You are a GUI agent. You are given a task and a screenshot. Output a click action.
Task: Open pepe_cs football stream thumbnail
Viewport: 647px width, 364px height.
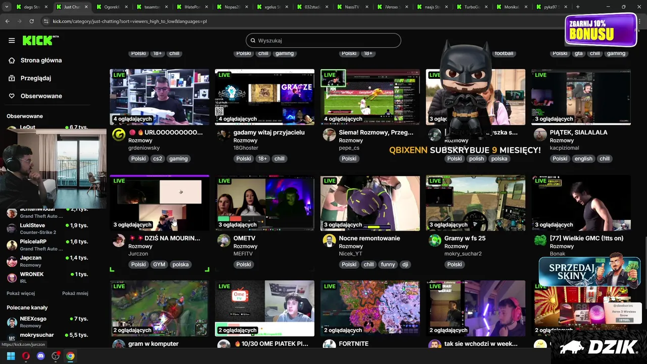[x=370, y=97]
